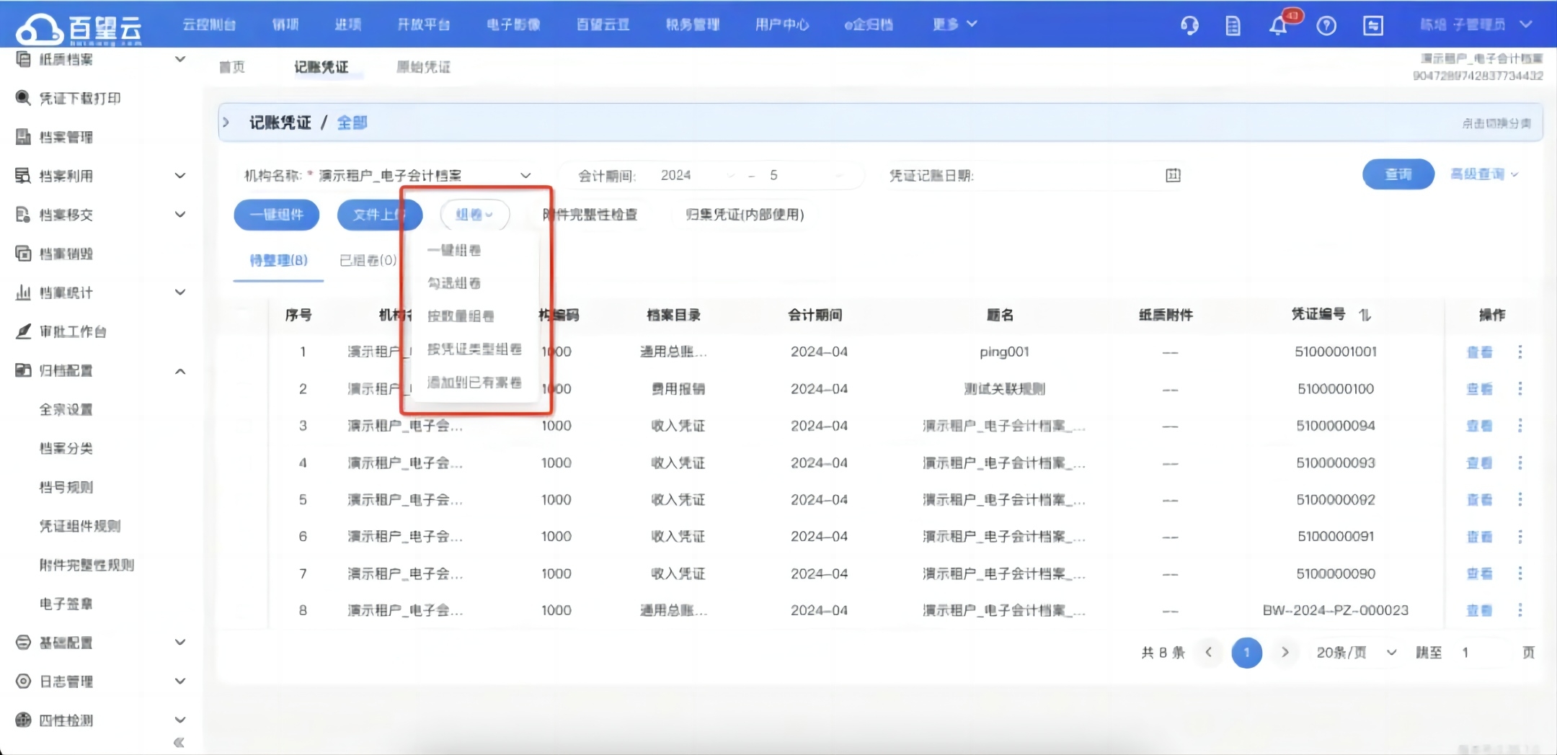Screen dimensions: 1557x755
Task: Go to previous page arrow
Action: tap(1209, 653)
